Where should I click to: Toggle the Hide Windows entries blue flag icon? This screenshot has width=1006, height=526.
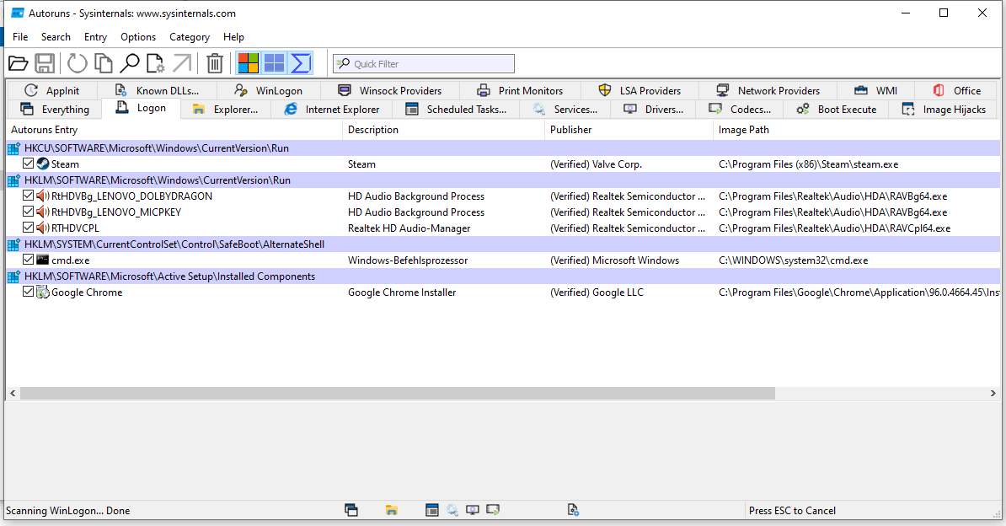click(275, 63)
